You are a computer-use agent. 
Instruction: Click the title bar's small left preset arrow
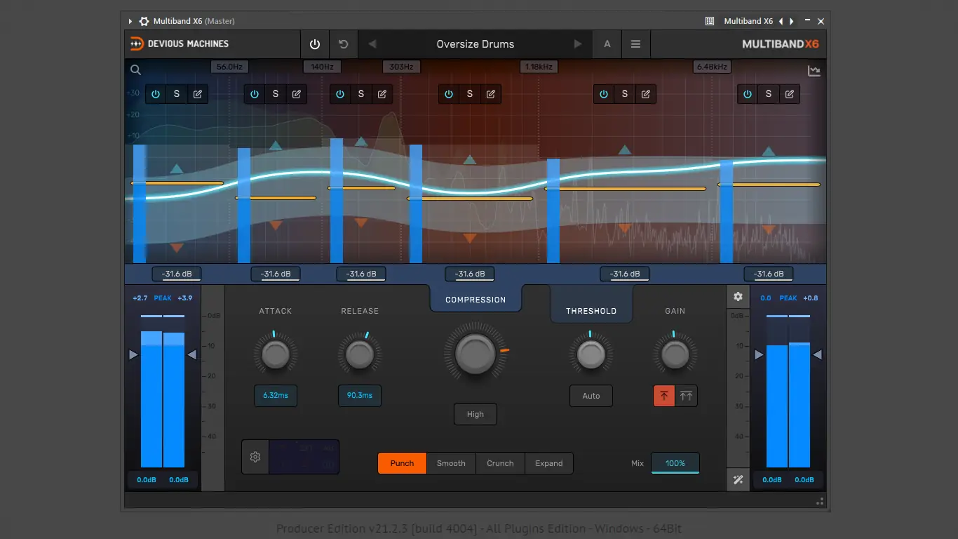pos(781,21)
